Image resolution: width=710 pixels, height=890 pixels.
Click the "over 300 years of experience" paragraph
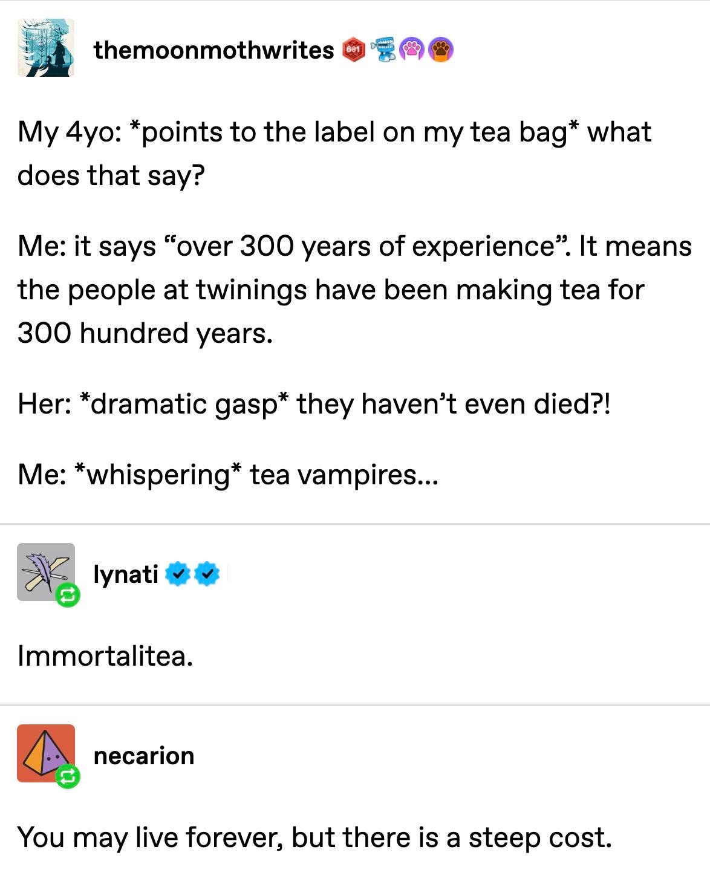click(x=354, y=290)
